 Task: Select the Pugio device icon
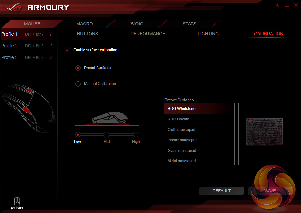point(17,203)
